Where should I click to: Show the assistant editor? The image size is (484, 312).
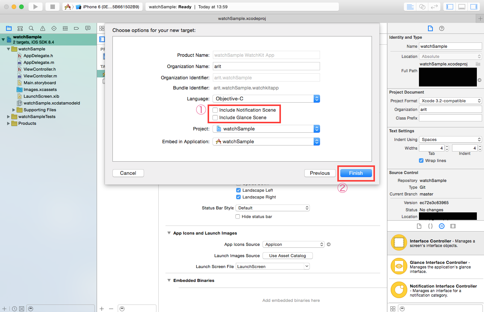[422, 7]
